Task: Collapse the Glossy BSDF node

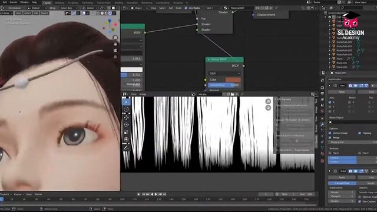Action: pyautogui.click(x=209, y=59)
